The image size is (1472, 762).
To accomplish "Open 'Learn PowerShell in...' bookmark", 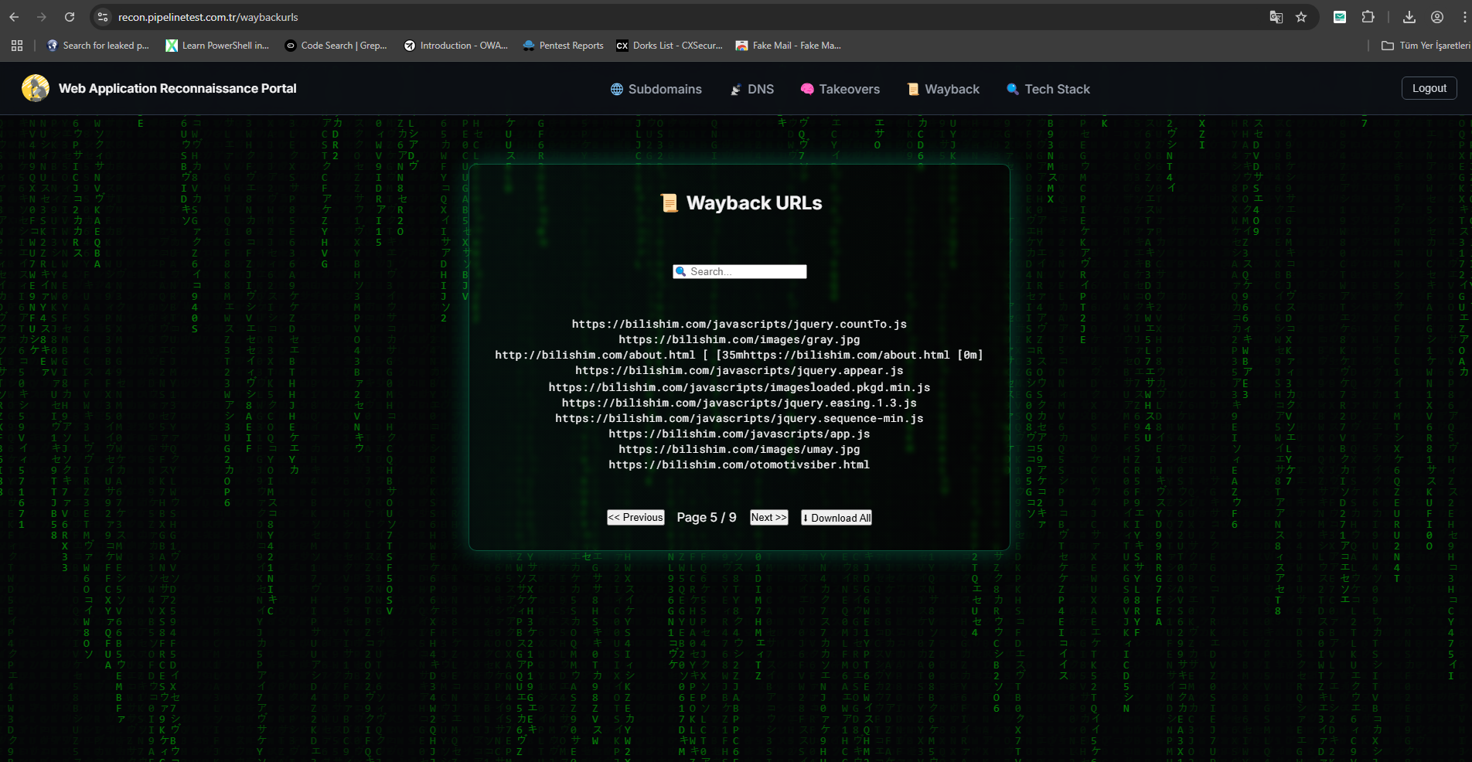I will pyautogui.click(x=217, y=46).
